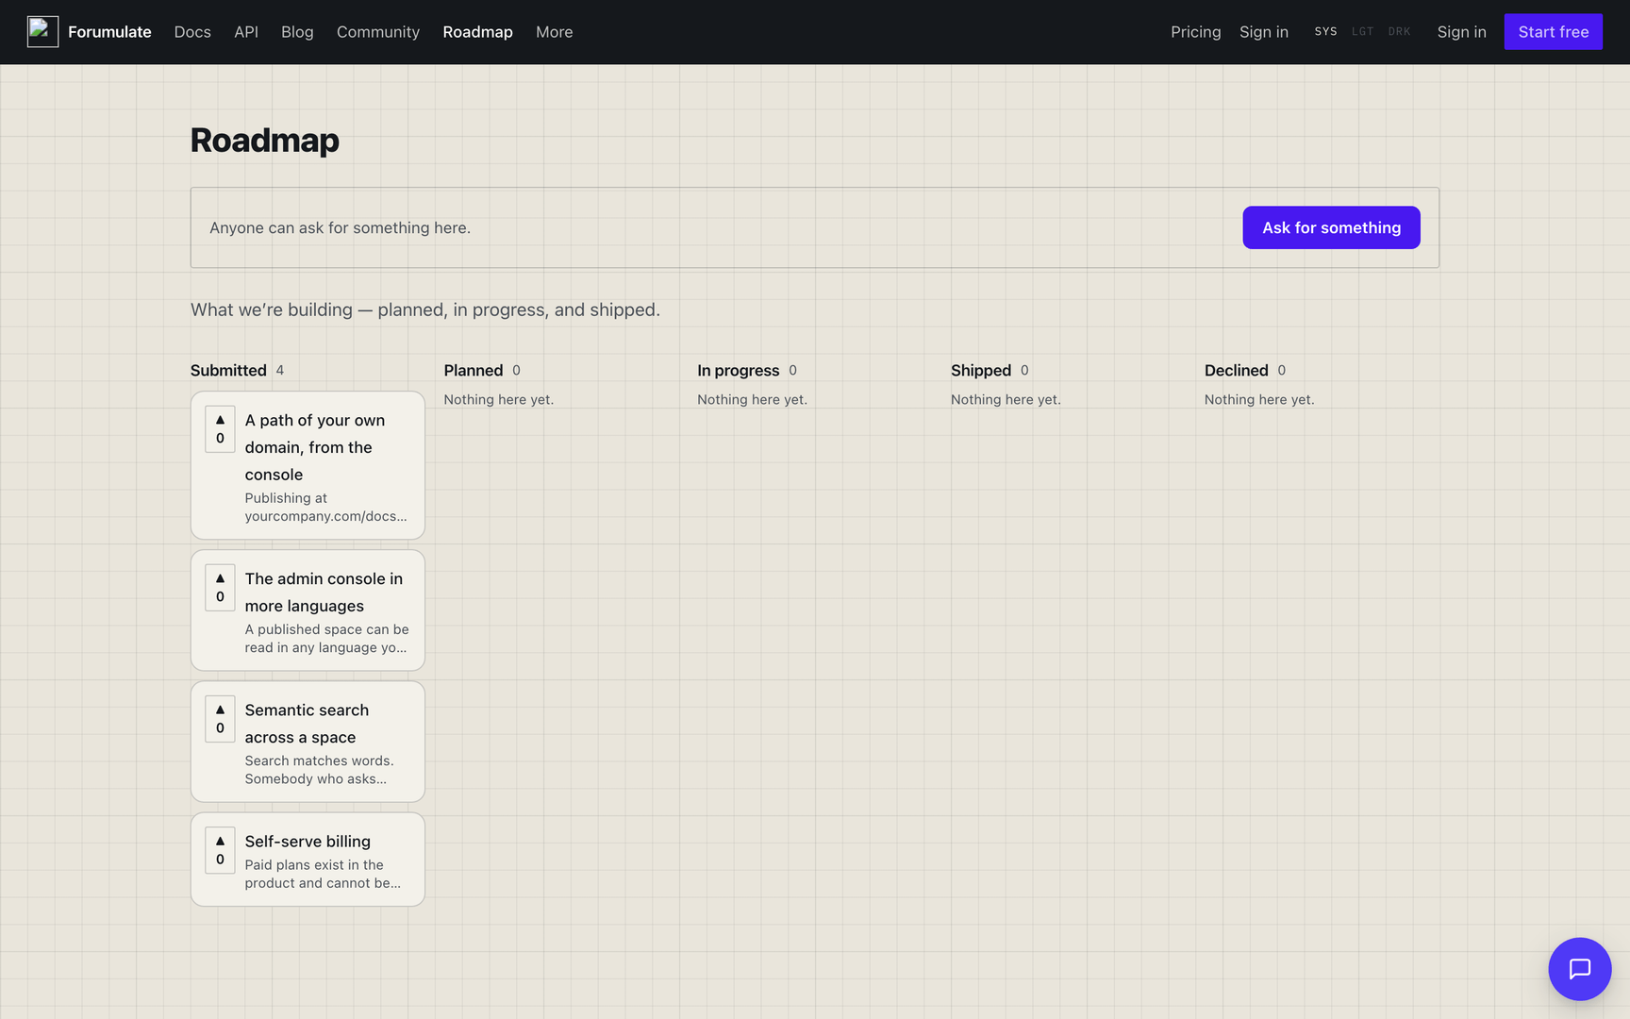Click the "Shipped" column heading
This screenshot has width=1630, height=1019.
981,371
